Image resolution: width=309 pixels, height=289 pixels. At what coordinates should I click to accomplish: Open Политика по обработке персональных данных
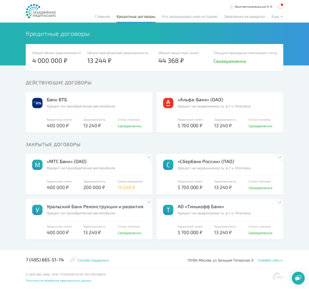pos(58,281)
